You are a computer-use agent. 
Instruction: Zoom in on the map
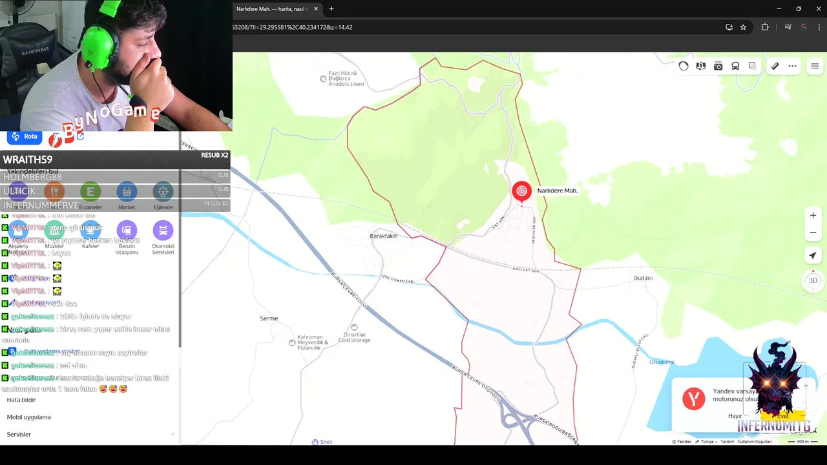813,215
